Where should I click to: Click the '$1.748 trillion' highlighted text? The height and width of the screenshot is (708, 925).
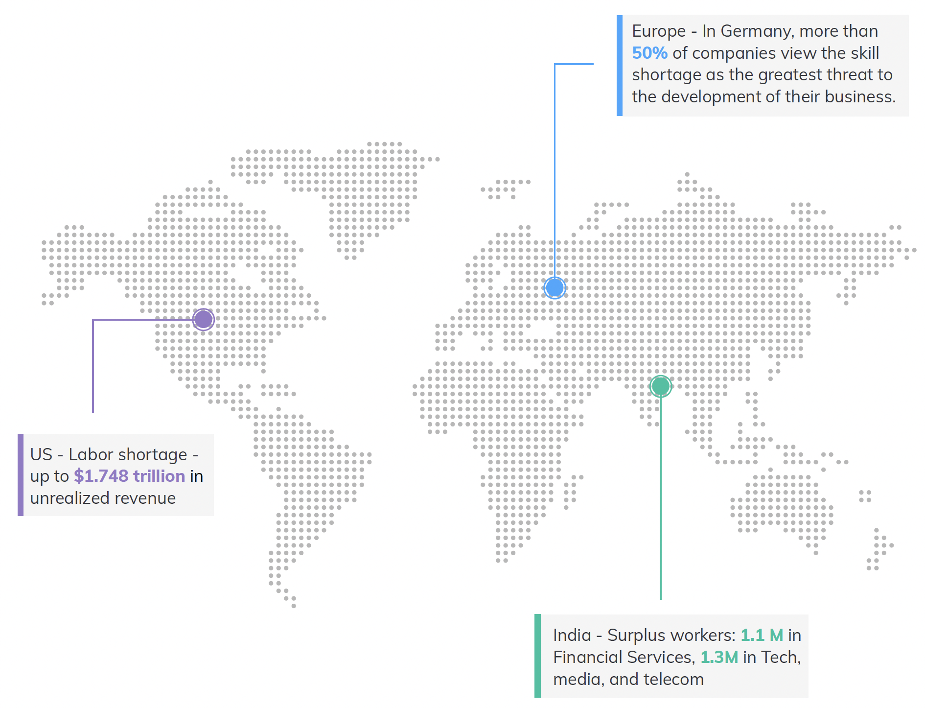pos(129,476)
